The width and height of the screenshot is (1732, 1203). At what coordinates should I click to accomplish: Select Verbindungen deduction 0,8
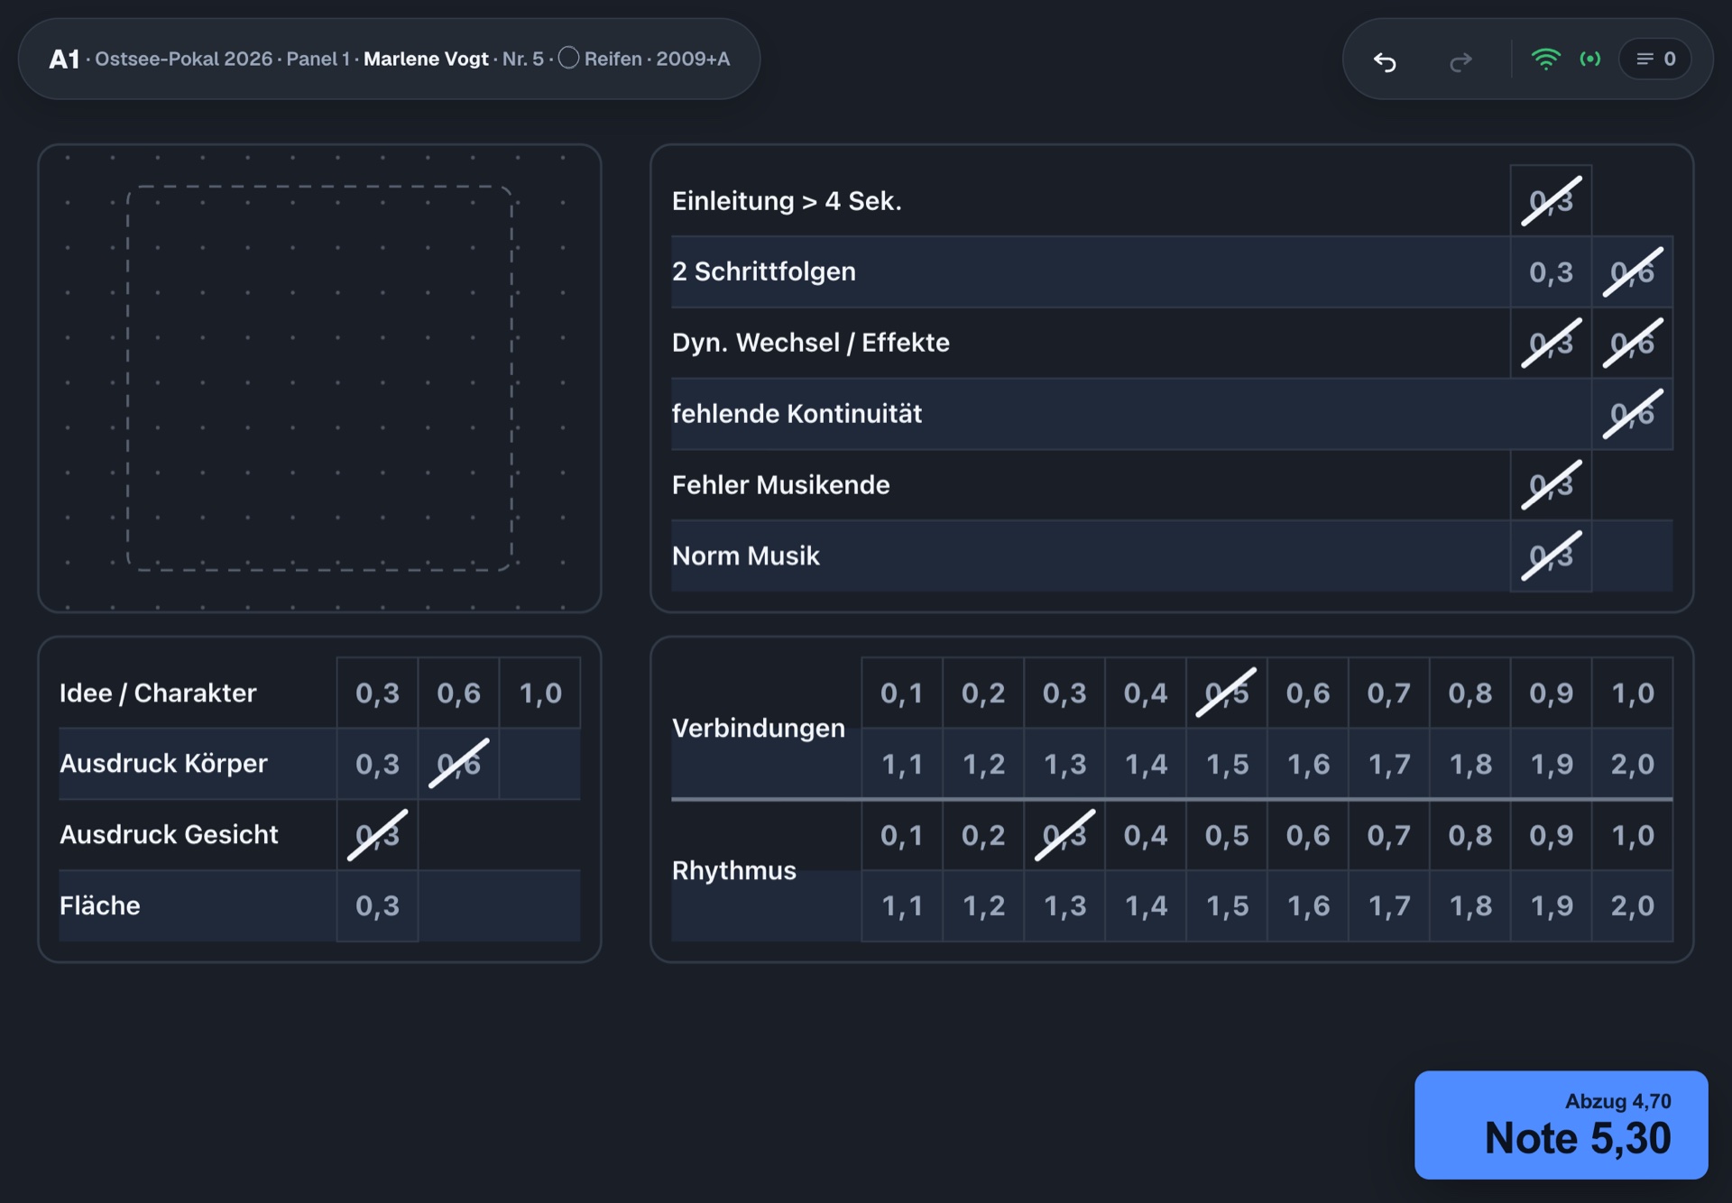pyautogui.click(x=1470, y=693)
